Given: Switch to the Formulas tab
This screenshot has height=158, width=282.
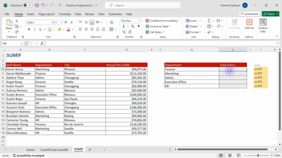Looking at the screenshot, I should [65, 14].
